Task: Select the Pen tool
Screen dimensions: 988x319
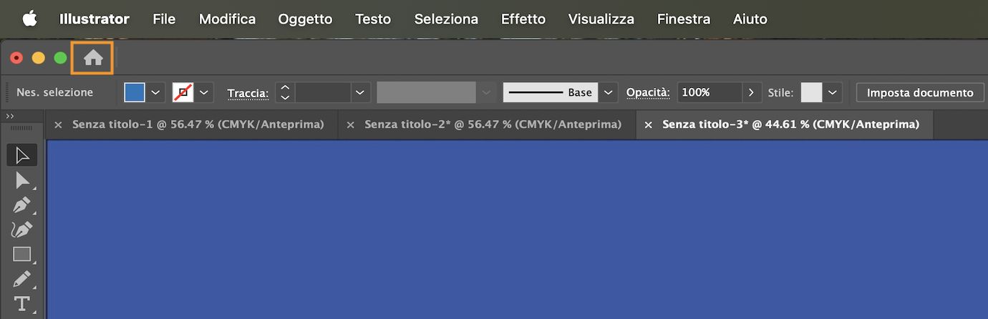Action: [22, 205]
